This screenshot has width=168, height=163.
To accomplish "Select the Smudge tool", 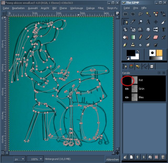I will point(148,45).
